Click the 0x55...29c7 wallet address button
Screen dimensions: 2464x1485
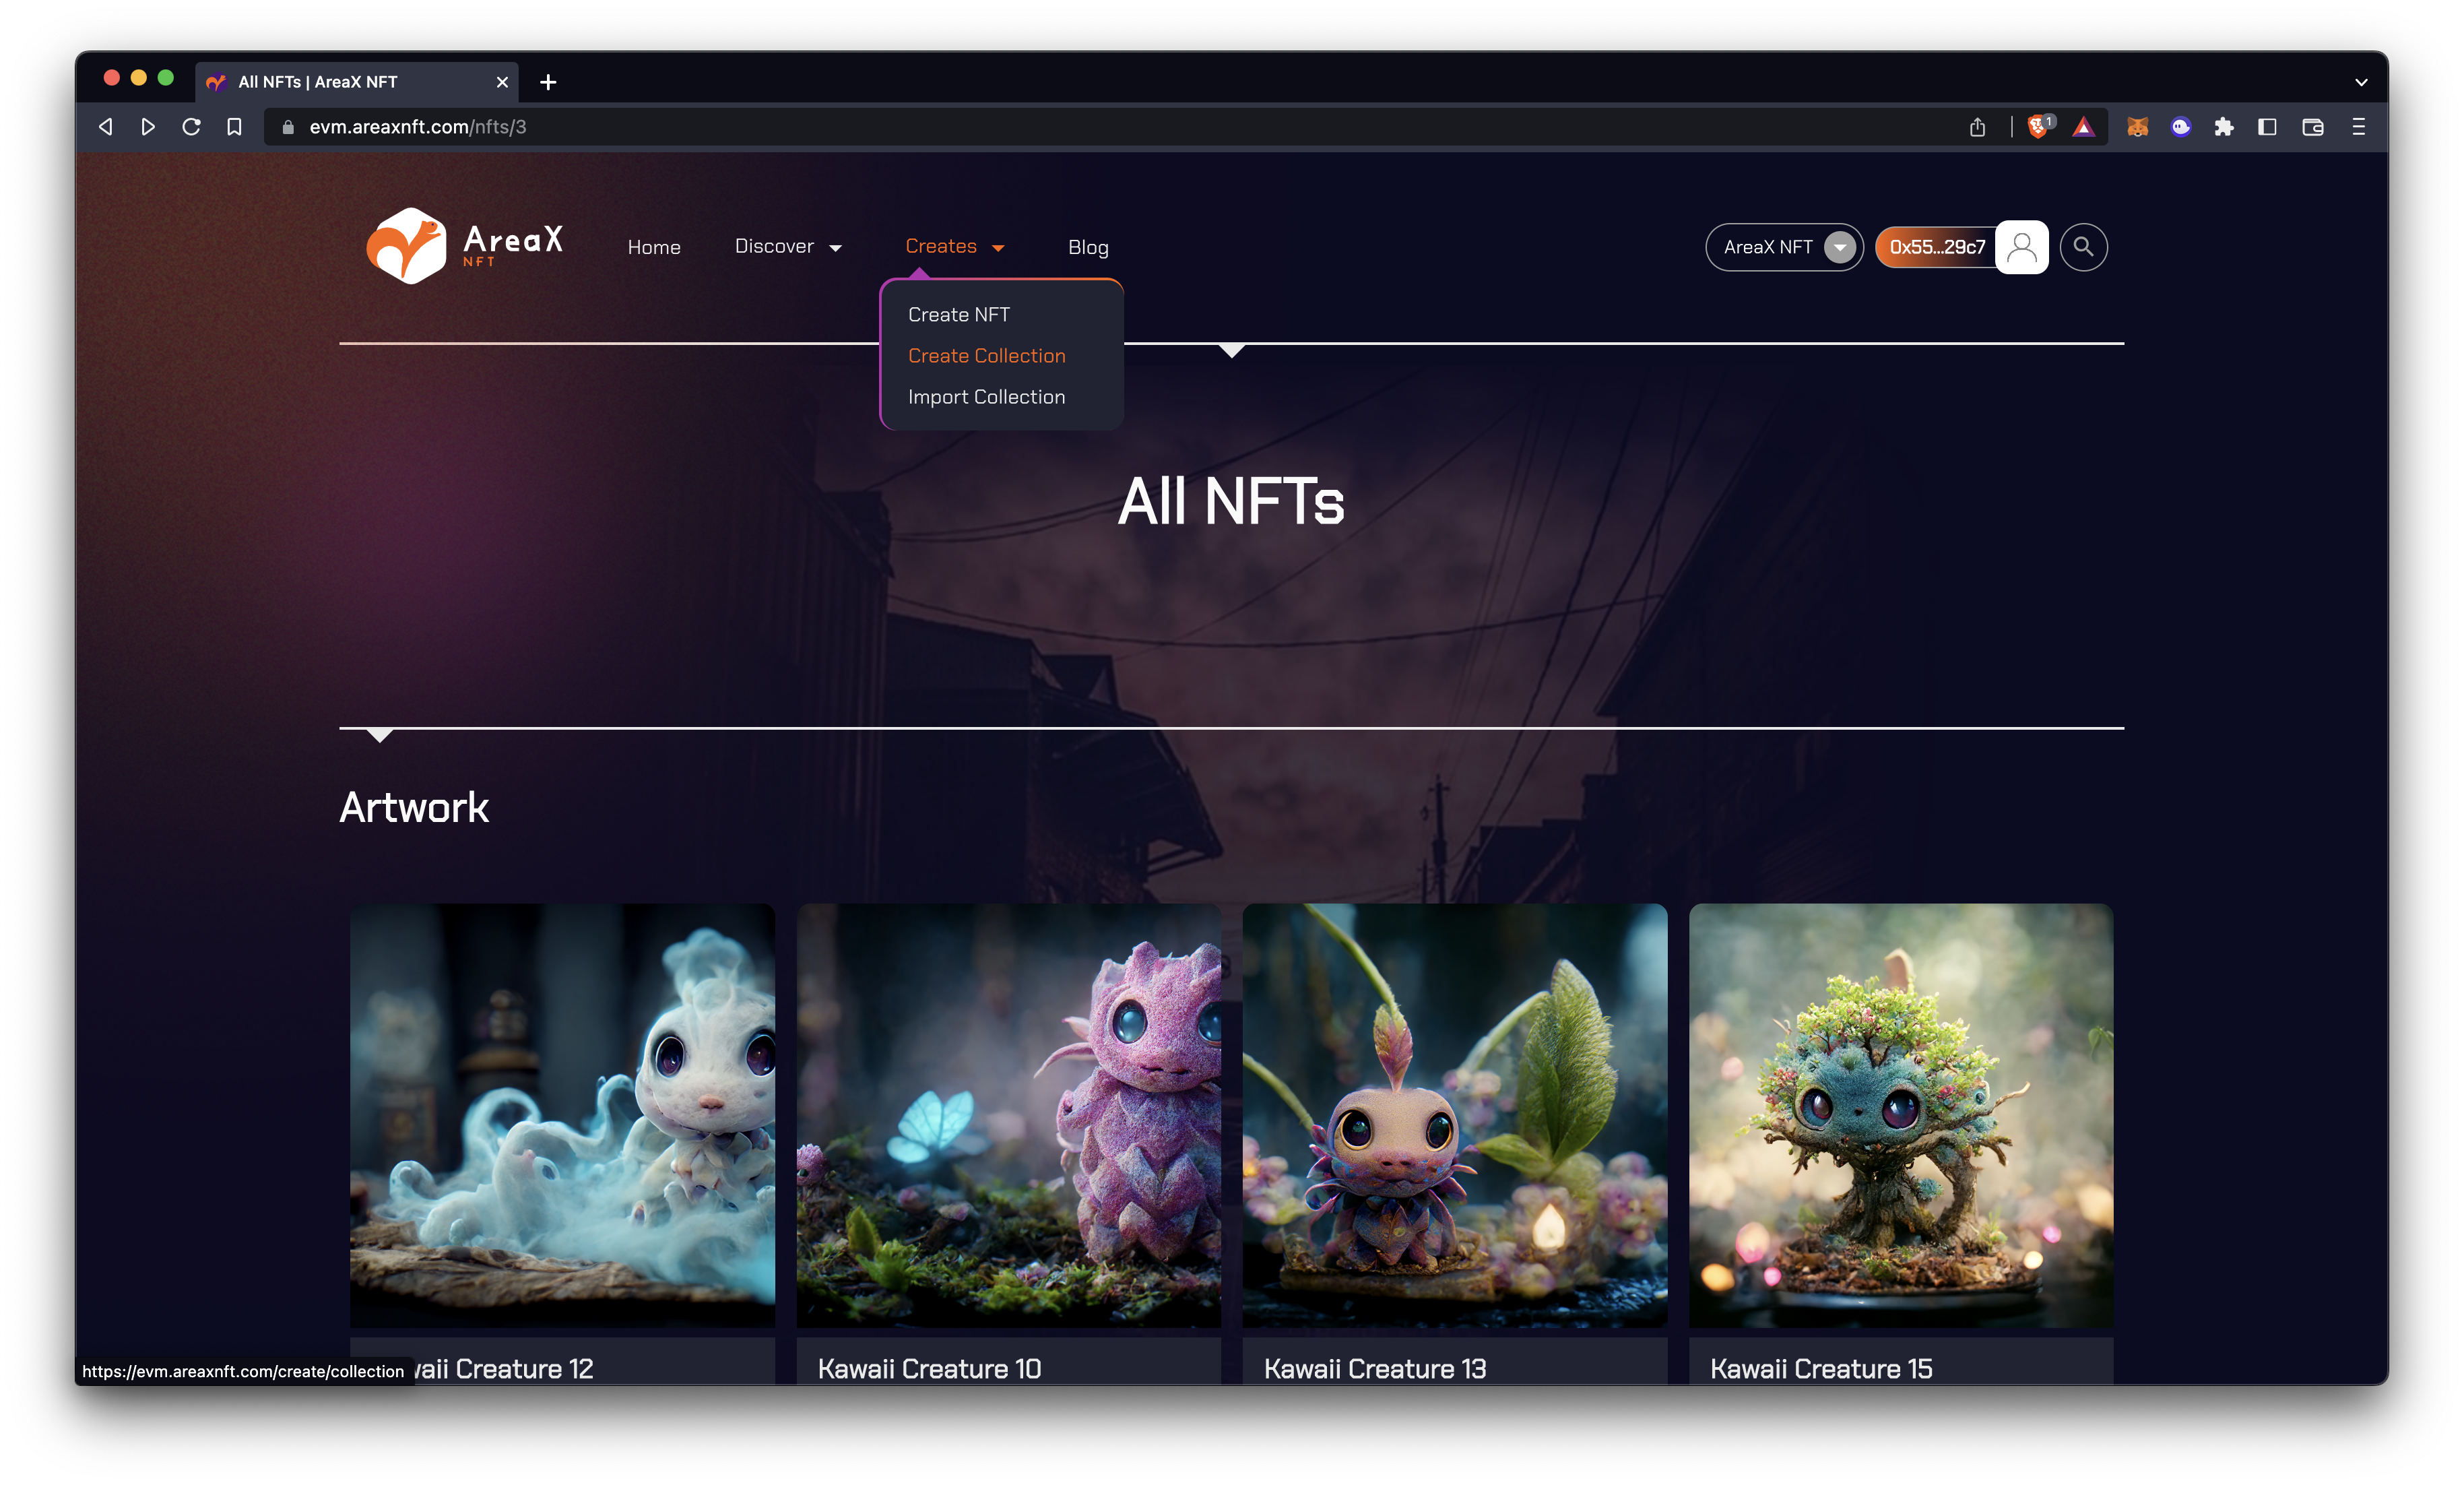click(x=1936, y=247)
